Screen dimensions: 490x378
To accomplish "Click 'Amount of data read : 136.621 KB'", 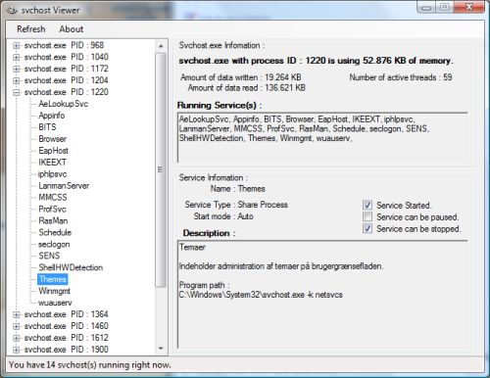I will [247, 88].
